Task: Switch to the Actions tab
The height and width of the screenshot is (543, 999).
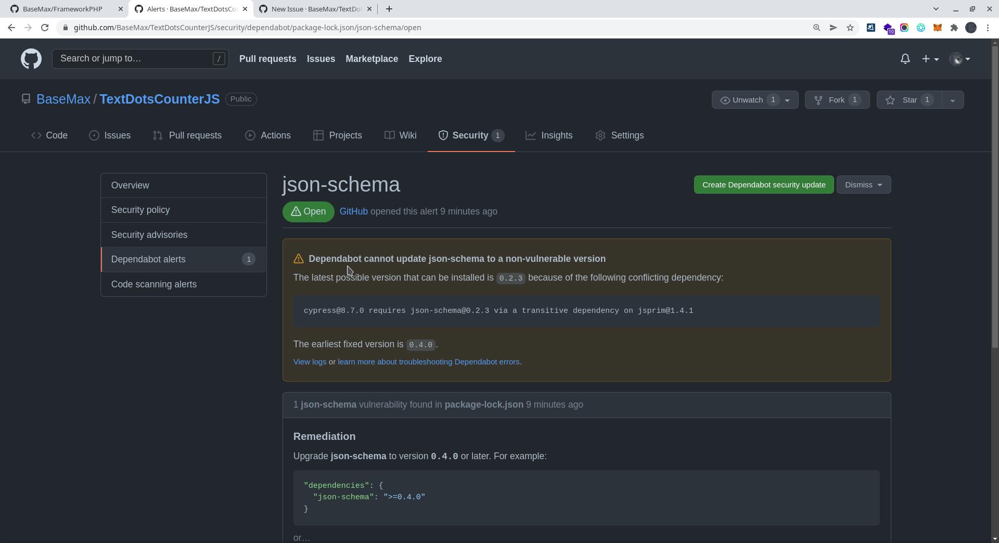Action: [268, 135]
